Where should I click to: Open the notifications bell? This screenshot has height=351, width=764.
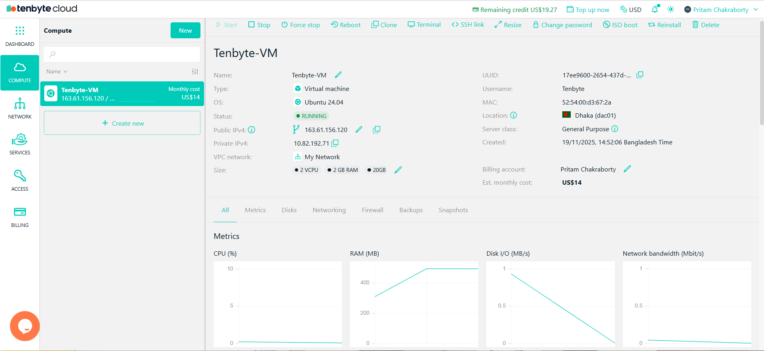tap(655, 9)
